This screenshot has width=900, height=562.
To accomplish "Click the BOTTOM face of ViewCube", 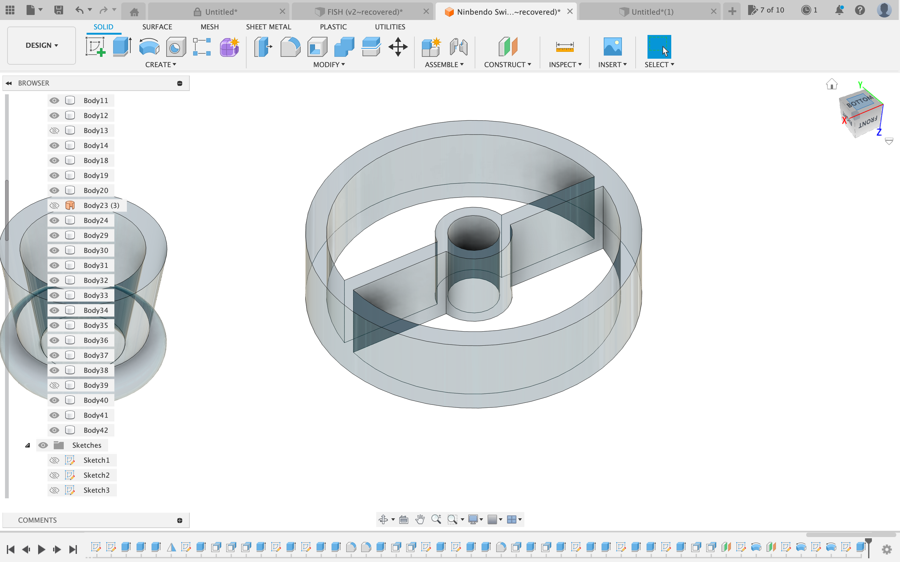I will coord(860,101).
